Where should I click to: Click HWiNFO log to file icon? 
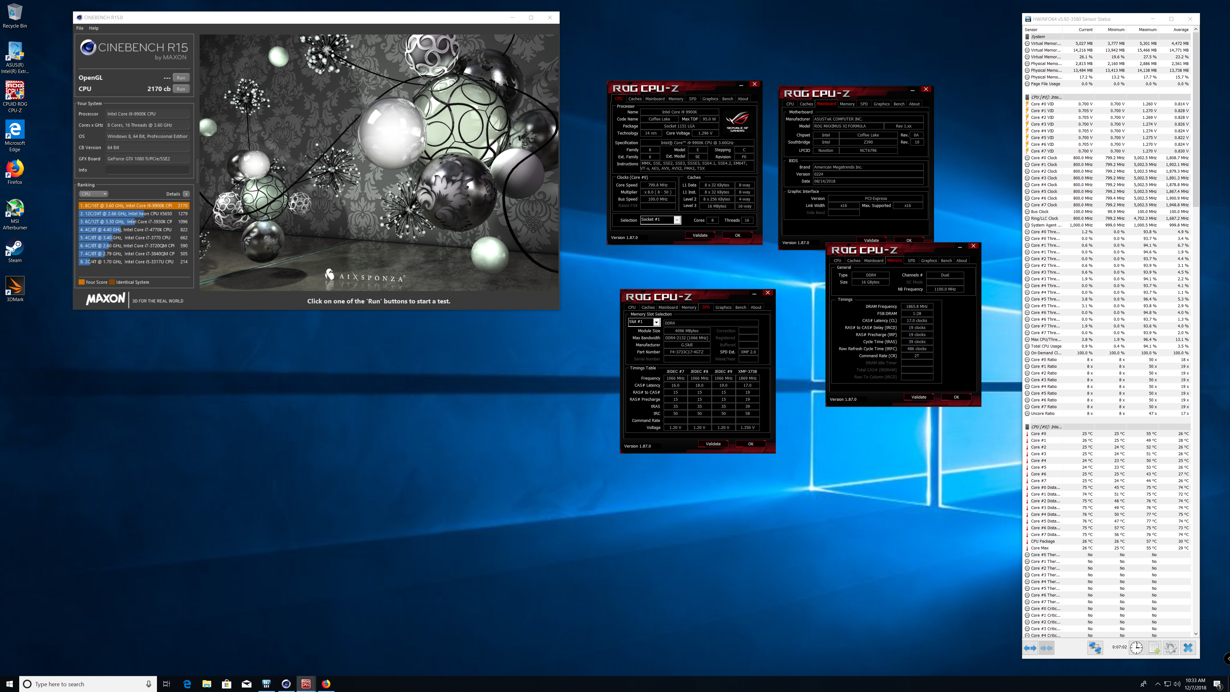[x=1153, y=648]
